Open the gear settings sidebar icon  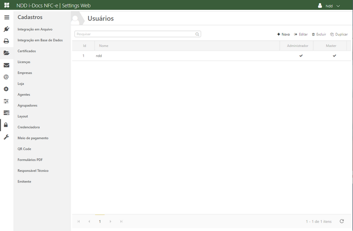click(6, 89)
